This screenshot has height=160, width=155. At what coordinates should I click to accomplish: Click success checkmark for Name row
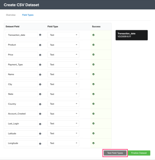[93, 74]
